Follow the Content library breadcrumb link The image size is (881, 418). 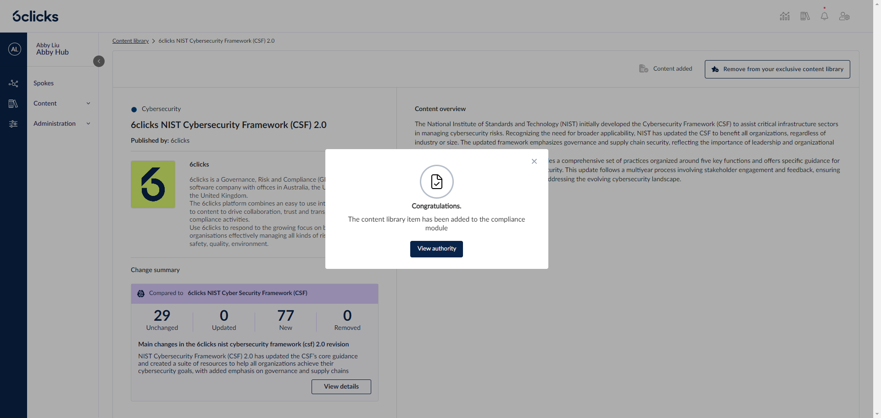click(x=131, y=41)
